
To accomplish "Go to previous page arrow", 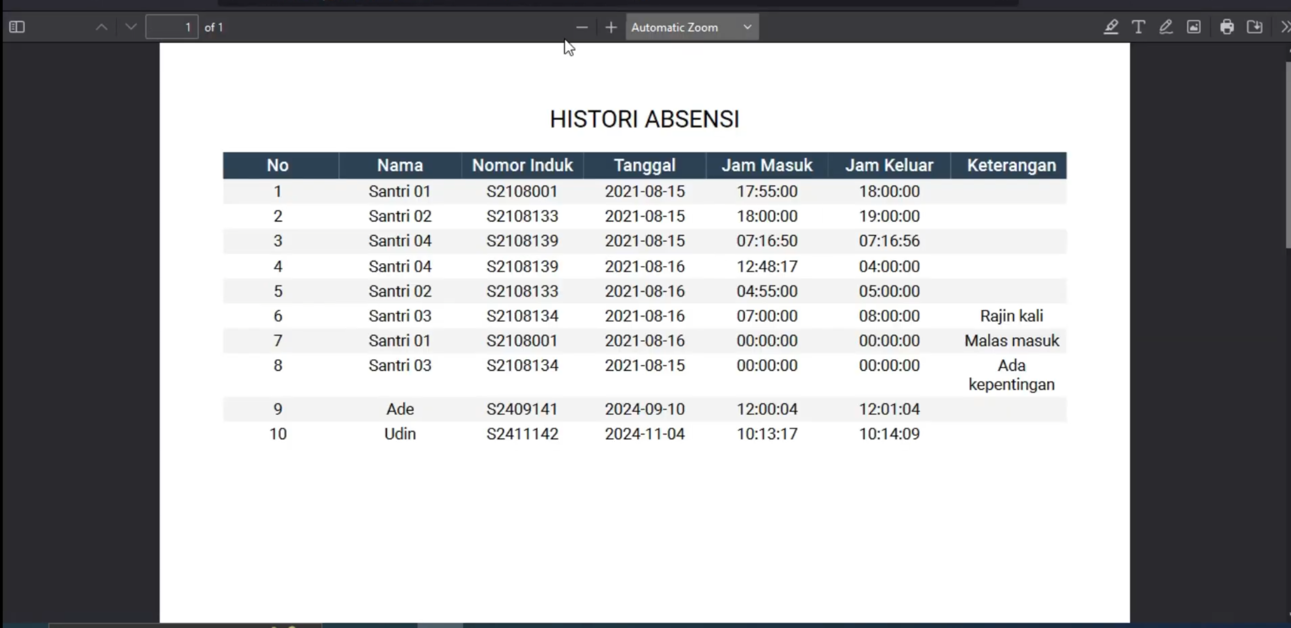I will 101,27.
